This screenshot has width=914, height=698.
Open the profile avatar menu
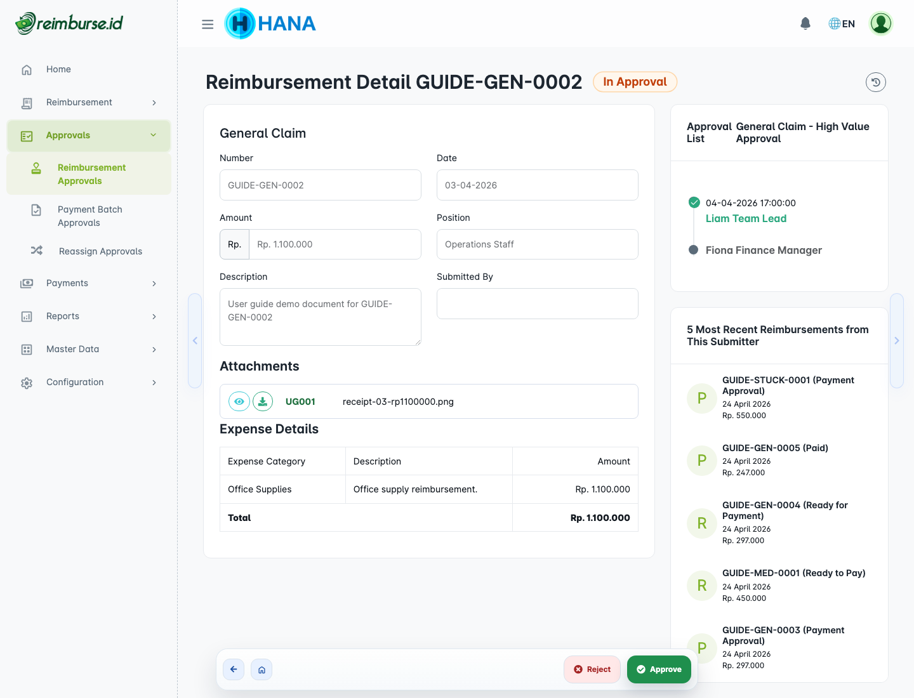(880, 23)
